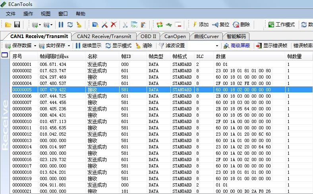Click the 工作模式 work mode button
Image resolution: width=313 pixels, height=194 pixels.
(282, 25)
